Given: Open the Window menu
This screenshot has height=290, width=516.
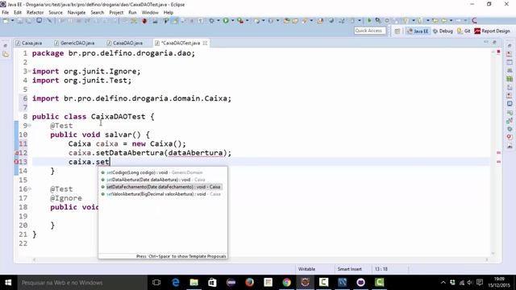Looking at the screenshot, I should (150, 13).
